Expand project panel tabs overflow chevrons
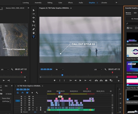This screenshot has width=138, height=114. pos(12,86)
